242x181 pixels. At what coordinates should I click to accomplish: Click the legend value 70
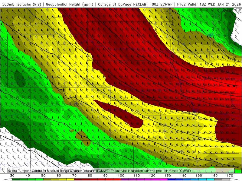coord(74,176)
